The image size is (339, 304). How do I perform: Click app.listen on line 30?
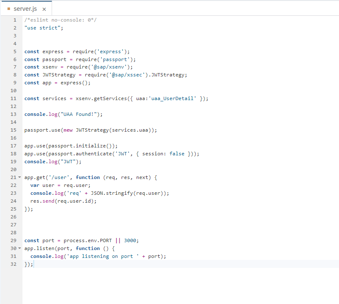point(39,248)
